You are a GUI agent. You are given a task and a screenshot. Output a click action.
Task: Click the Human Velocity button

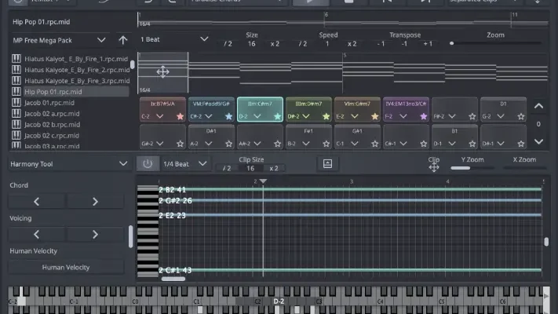tap(66, 267)
